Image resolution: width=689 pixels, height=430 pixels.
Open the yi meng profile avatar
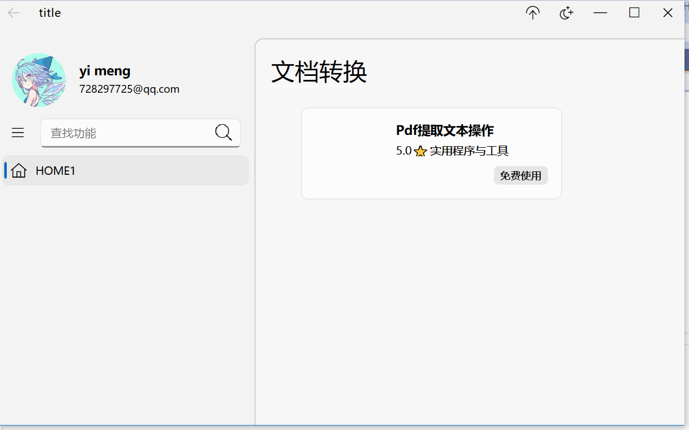click(x=39, y=80)
